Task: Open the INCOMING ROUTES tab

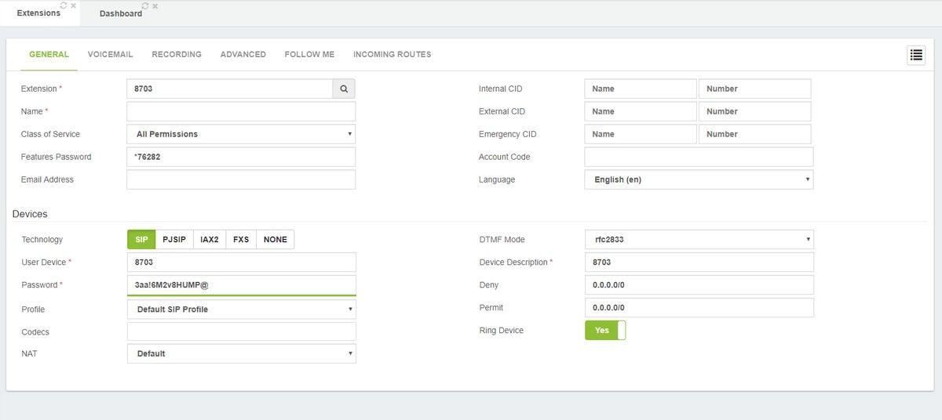Action: [x=392, y=55]
